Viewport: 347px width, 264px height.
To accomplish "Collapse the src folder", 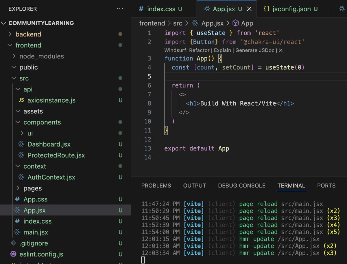I will [x=14, y=78].
